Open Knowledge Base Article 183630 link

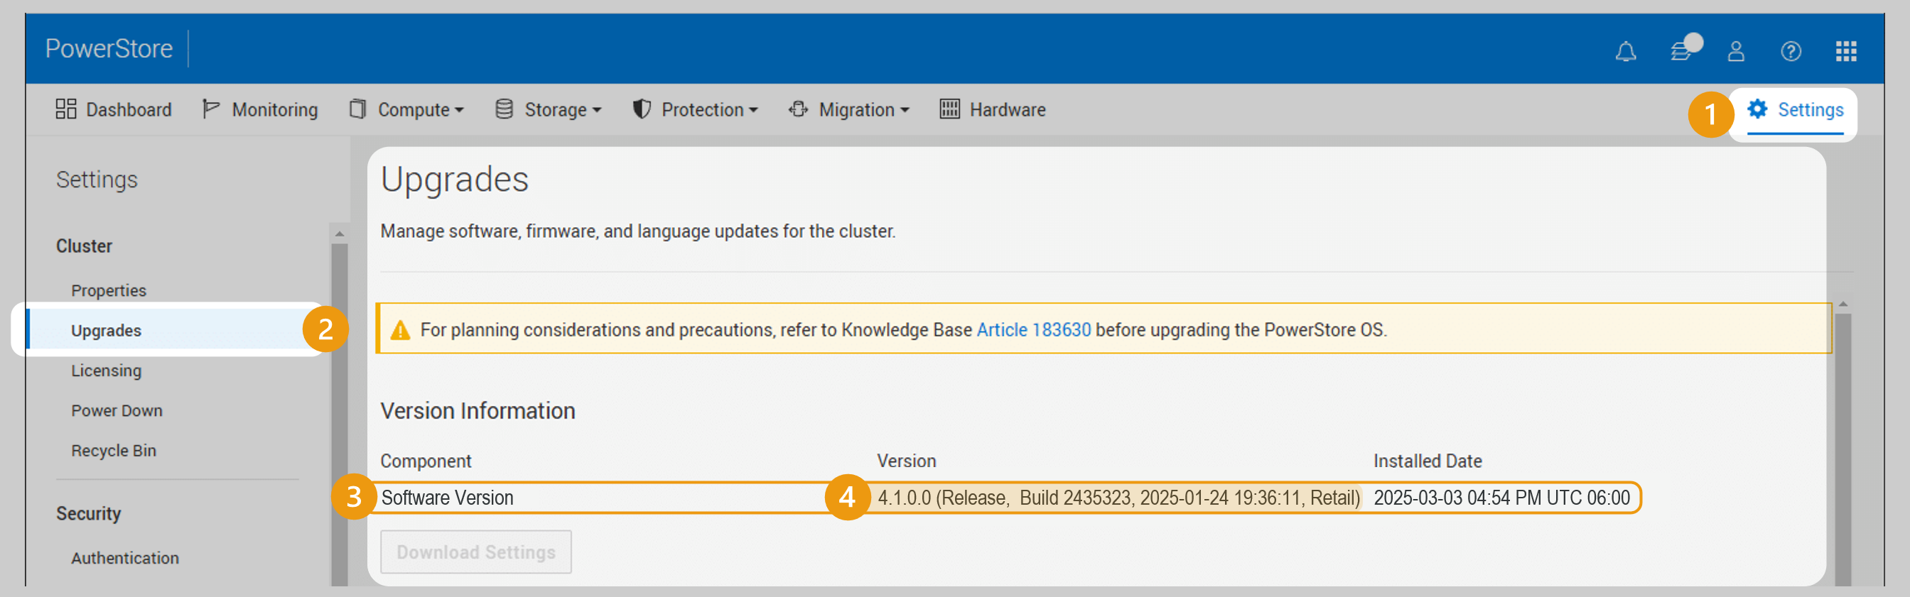click(1033, 329)
